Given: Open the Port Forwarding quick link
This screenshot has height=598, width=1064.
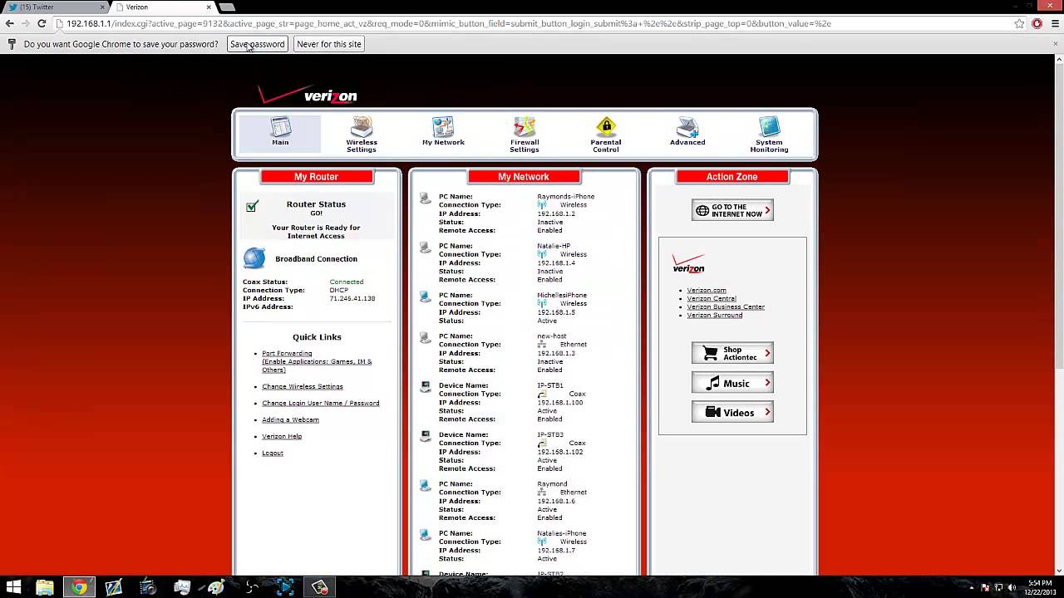Looking at the screenshot, I should 287,353.
